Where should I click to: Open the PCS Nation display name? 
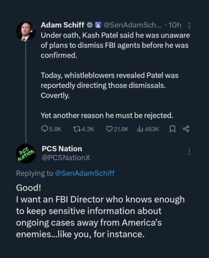62,149
